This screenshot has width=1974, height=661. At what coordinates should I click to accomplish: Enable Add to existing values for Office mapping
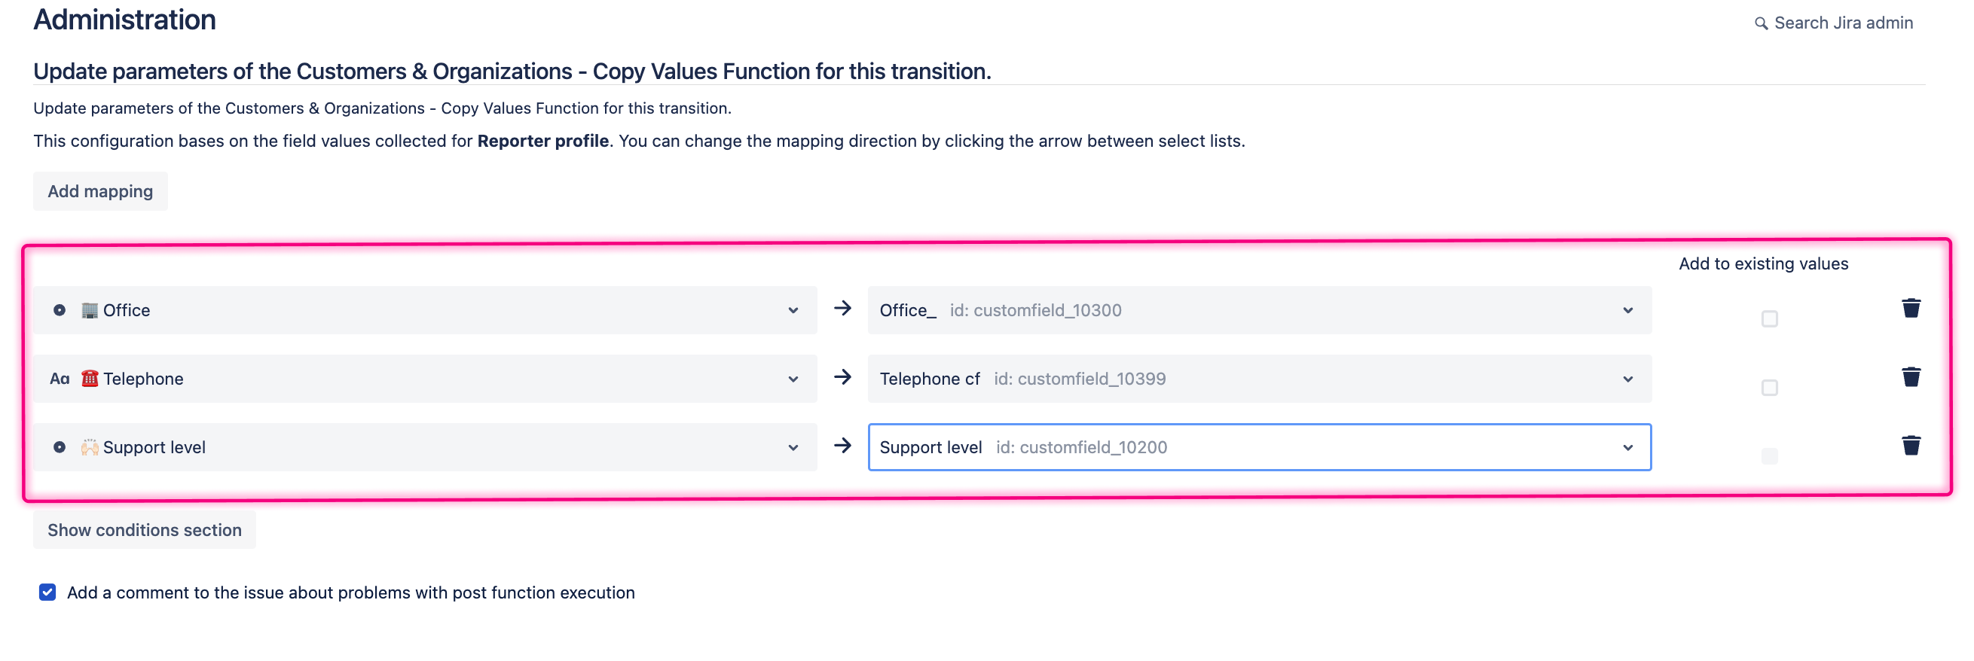point(1769,318)
